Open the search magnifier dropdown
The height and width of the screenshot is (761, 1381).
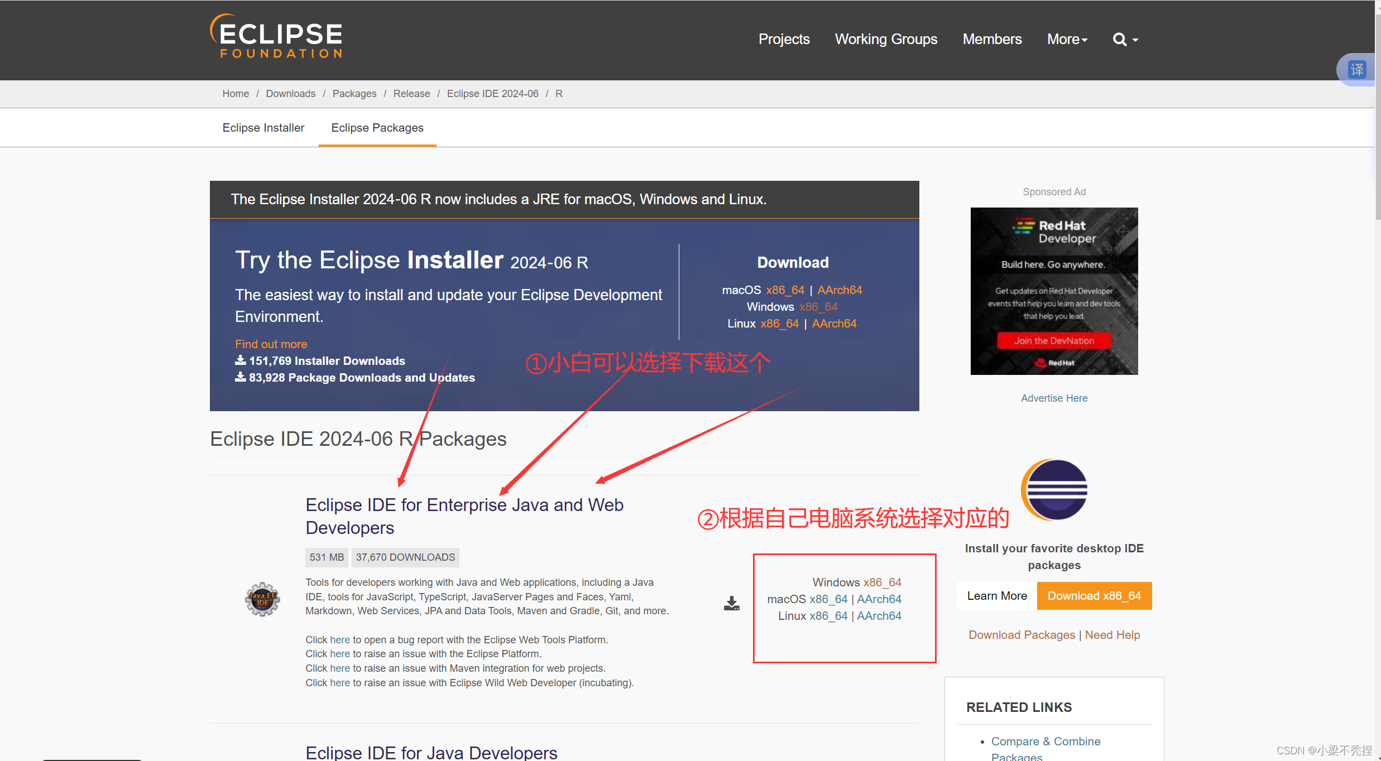pyautogui.click(x=1125, y=39)
